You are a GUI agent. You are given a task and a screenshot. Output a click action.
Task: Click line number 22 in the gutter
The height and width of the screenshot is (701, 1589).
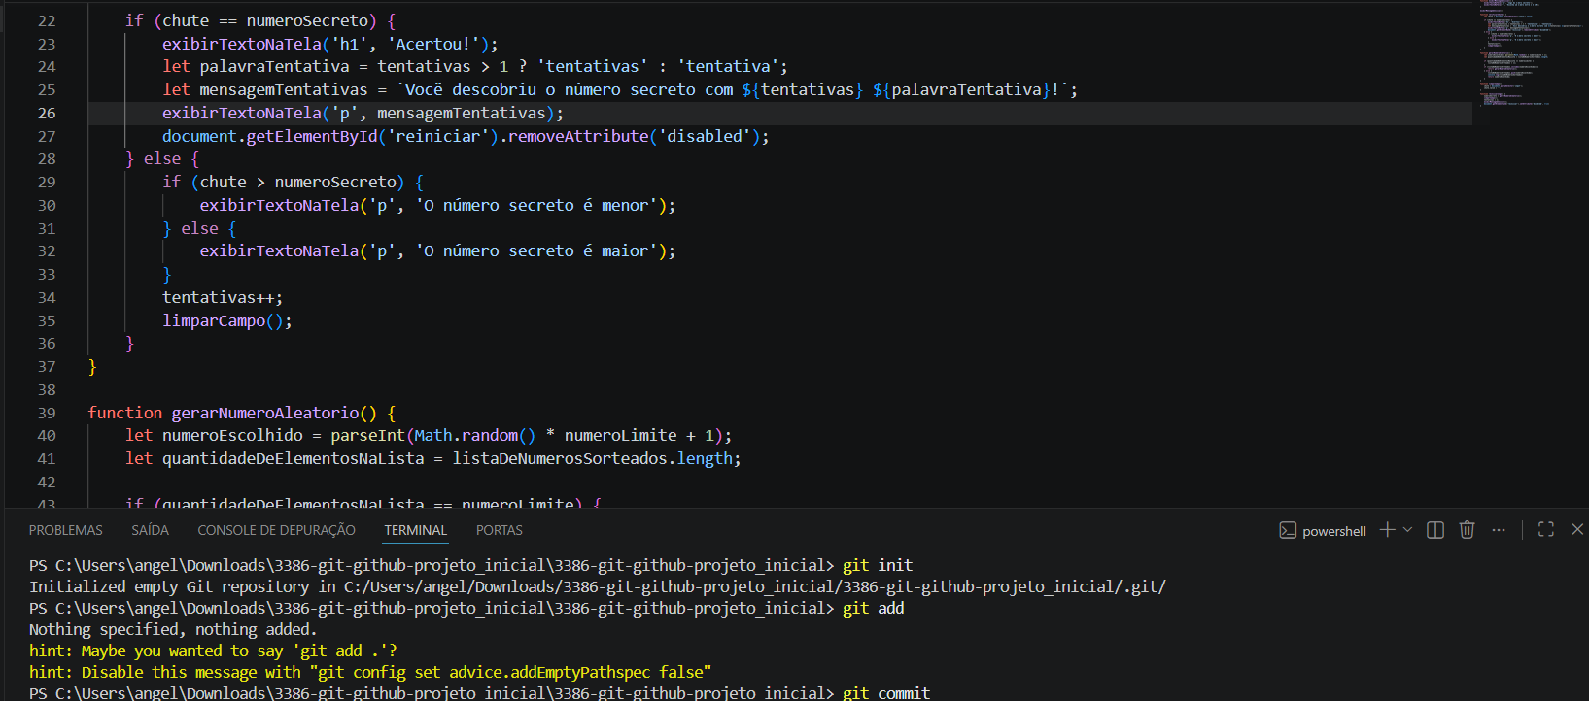(47, 20)
